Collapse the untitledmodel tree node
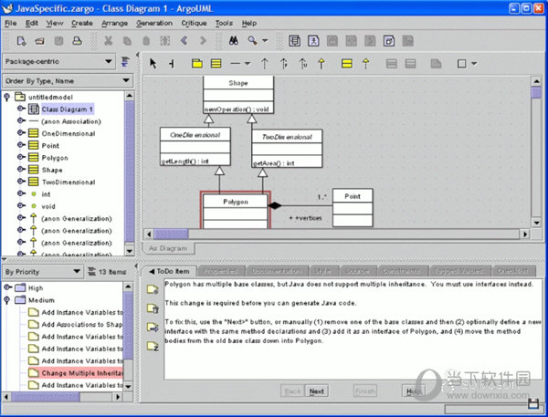 (x=9, y=97)
